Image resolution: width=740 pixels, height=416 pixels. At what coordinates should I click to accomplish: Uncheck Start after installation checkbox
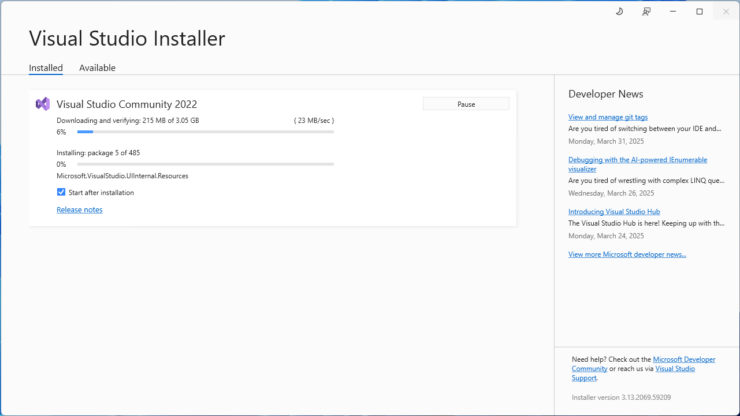[x=61, y=192]
